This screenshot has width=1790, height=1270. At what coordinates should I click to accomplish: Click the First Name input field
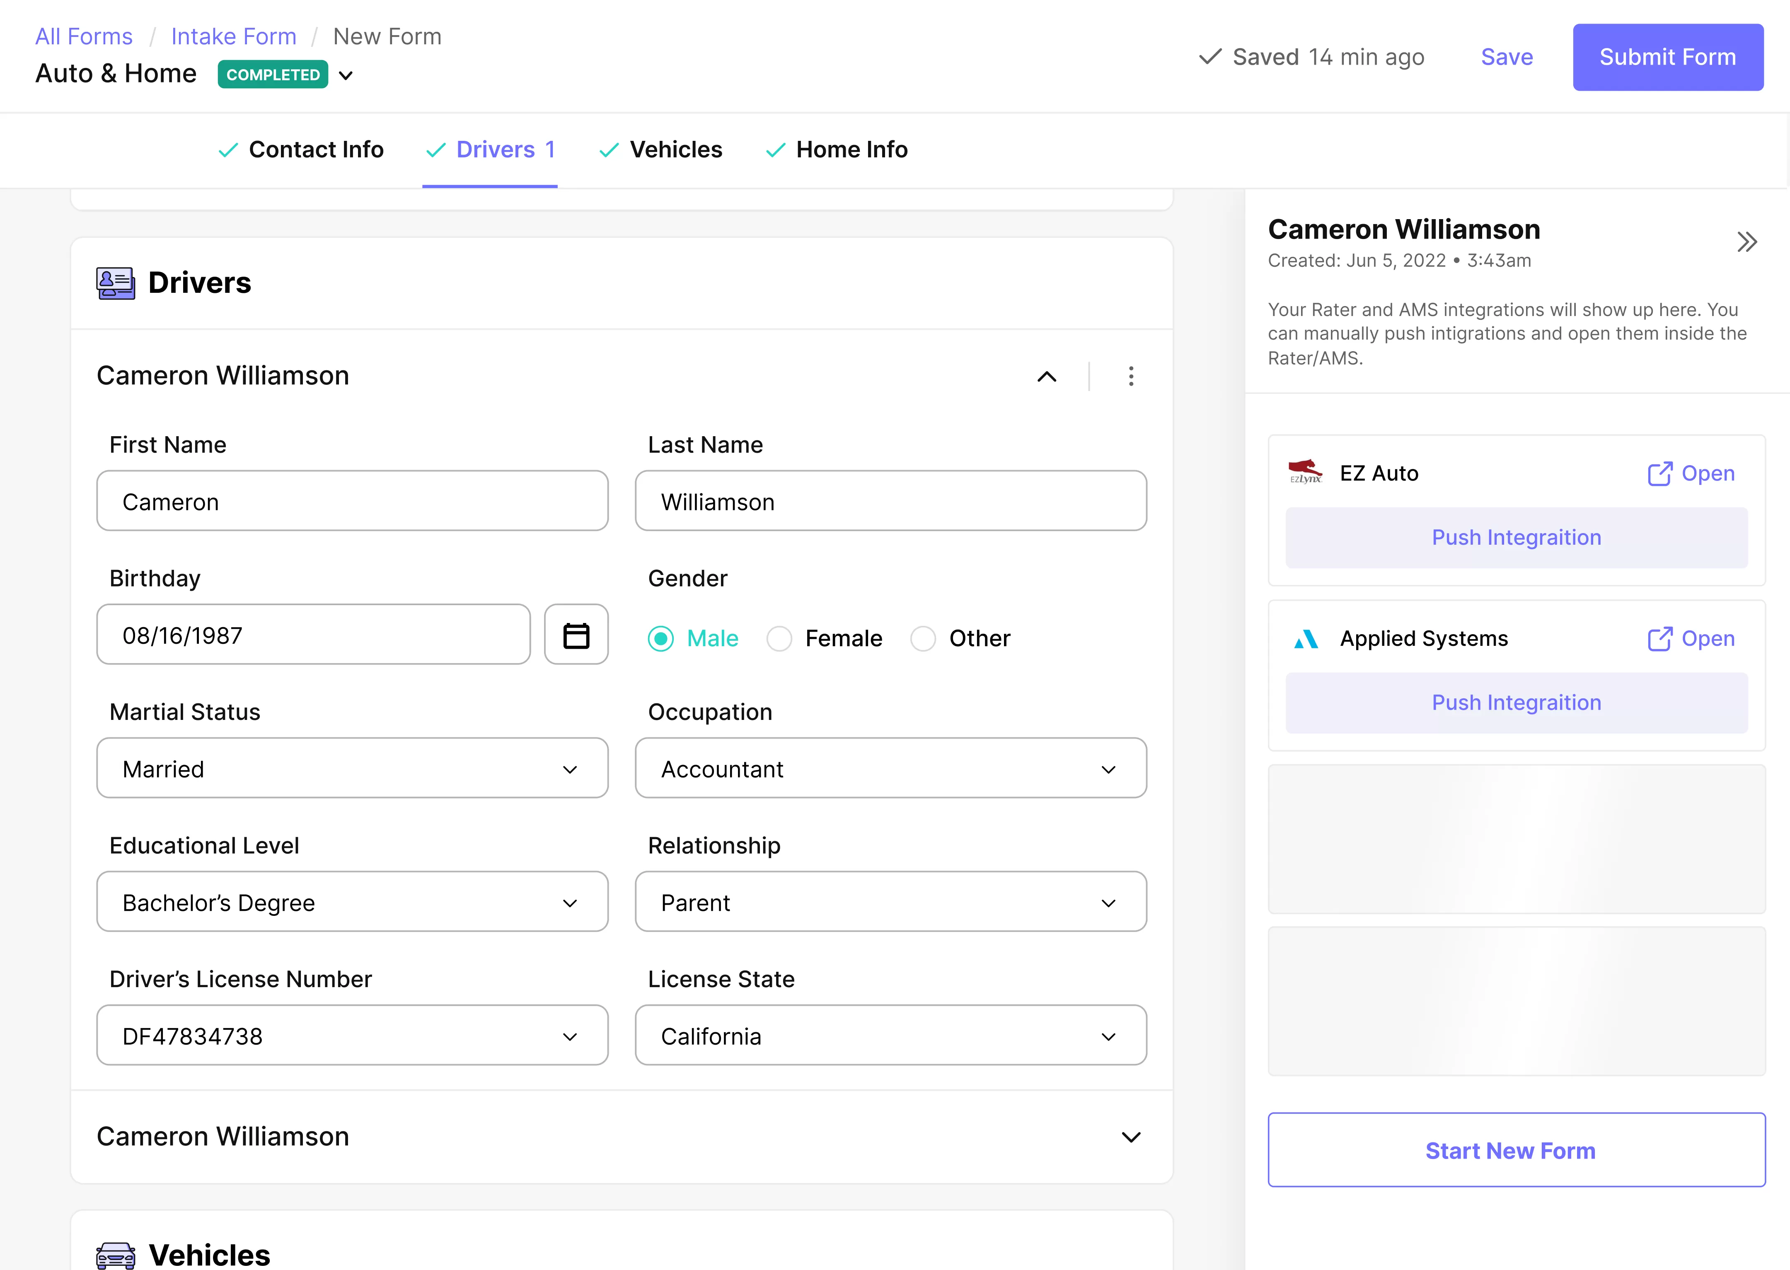click(352, 501)
